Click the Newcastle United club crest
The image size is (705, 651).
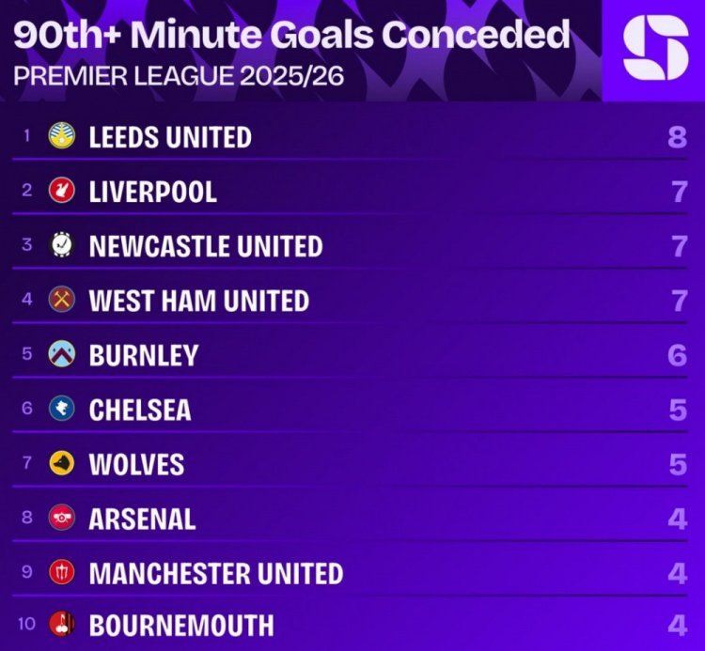click(62, 245)
